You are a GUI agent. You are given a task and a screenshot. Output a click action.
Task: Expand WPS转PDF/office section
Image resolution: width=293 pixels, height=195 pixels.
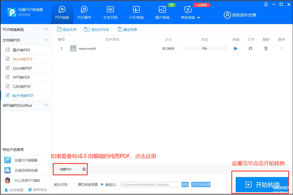tap(26, 105)
